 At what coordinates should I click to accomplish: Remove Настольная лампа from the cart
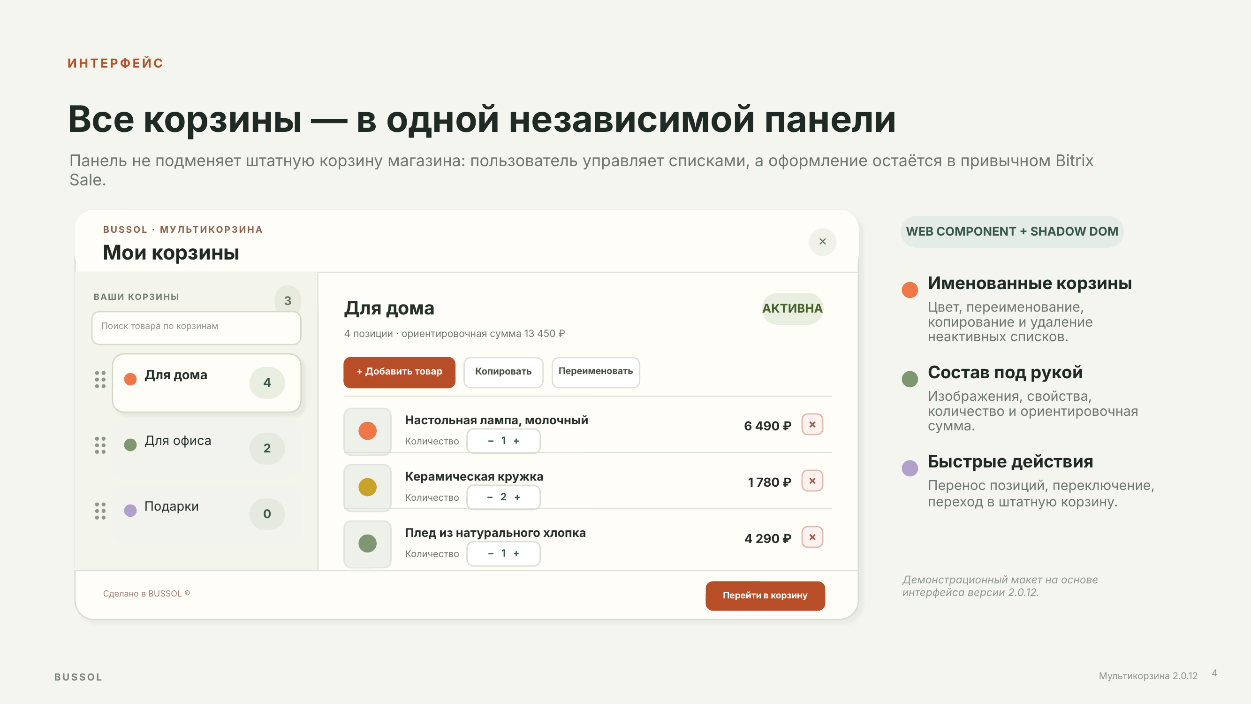pos(812,425)
